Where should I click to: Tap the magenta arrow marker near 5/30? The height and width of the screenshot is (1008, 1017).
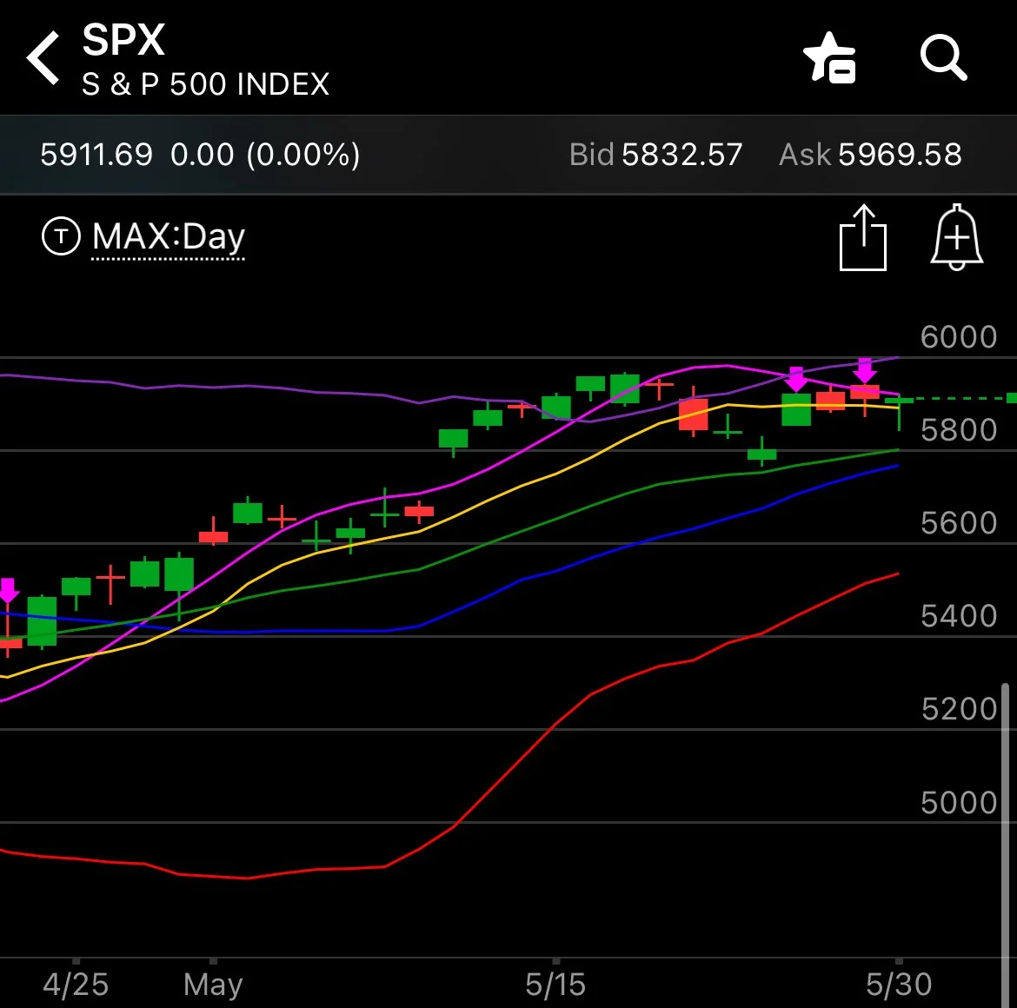865,370
